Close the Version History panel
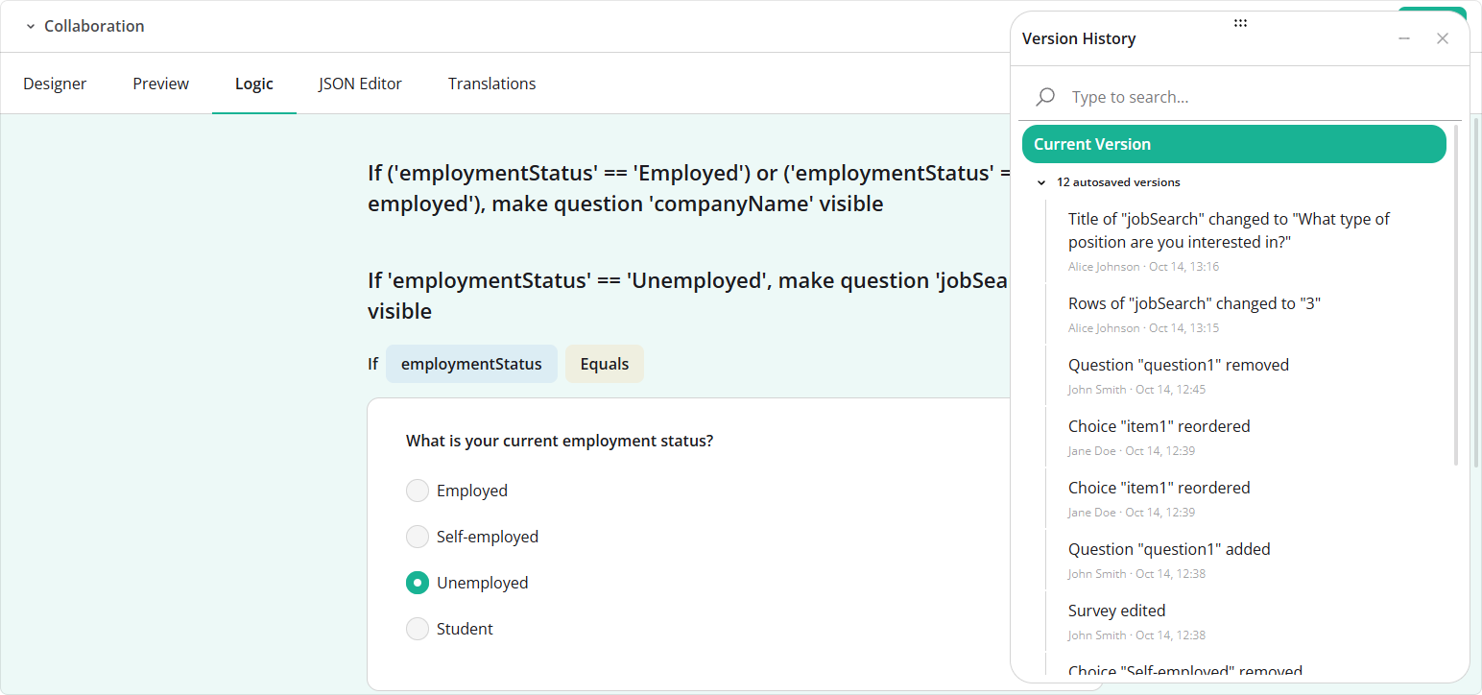1482x695 pixels. (x=1443, y=38)
